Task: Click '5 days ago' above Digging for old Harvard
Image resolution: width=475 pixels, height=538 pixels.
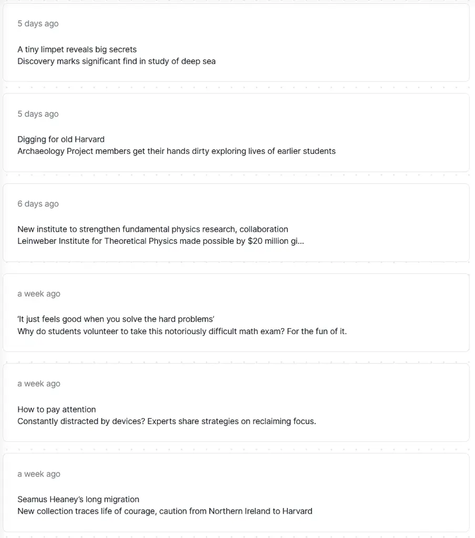Action: (x=38, y=114)
